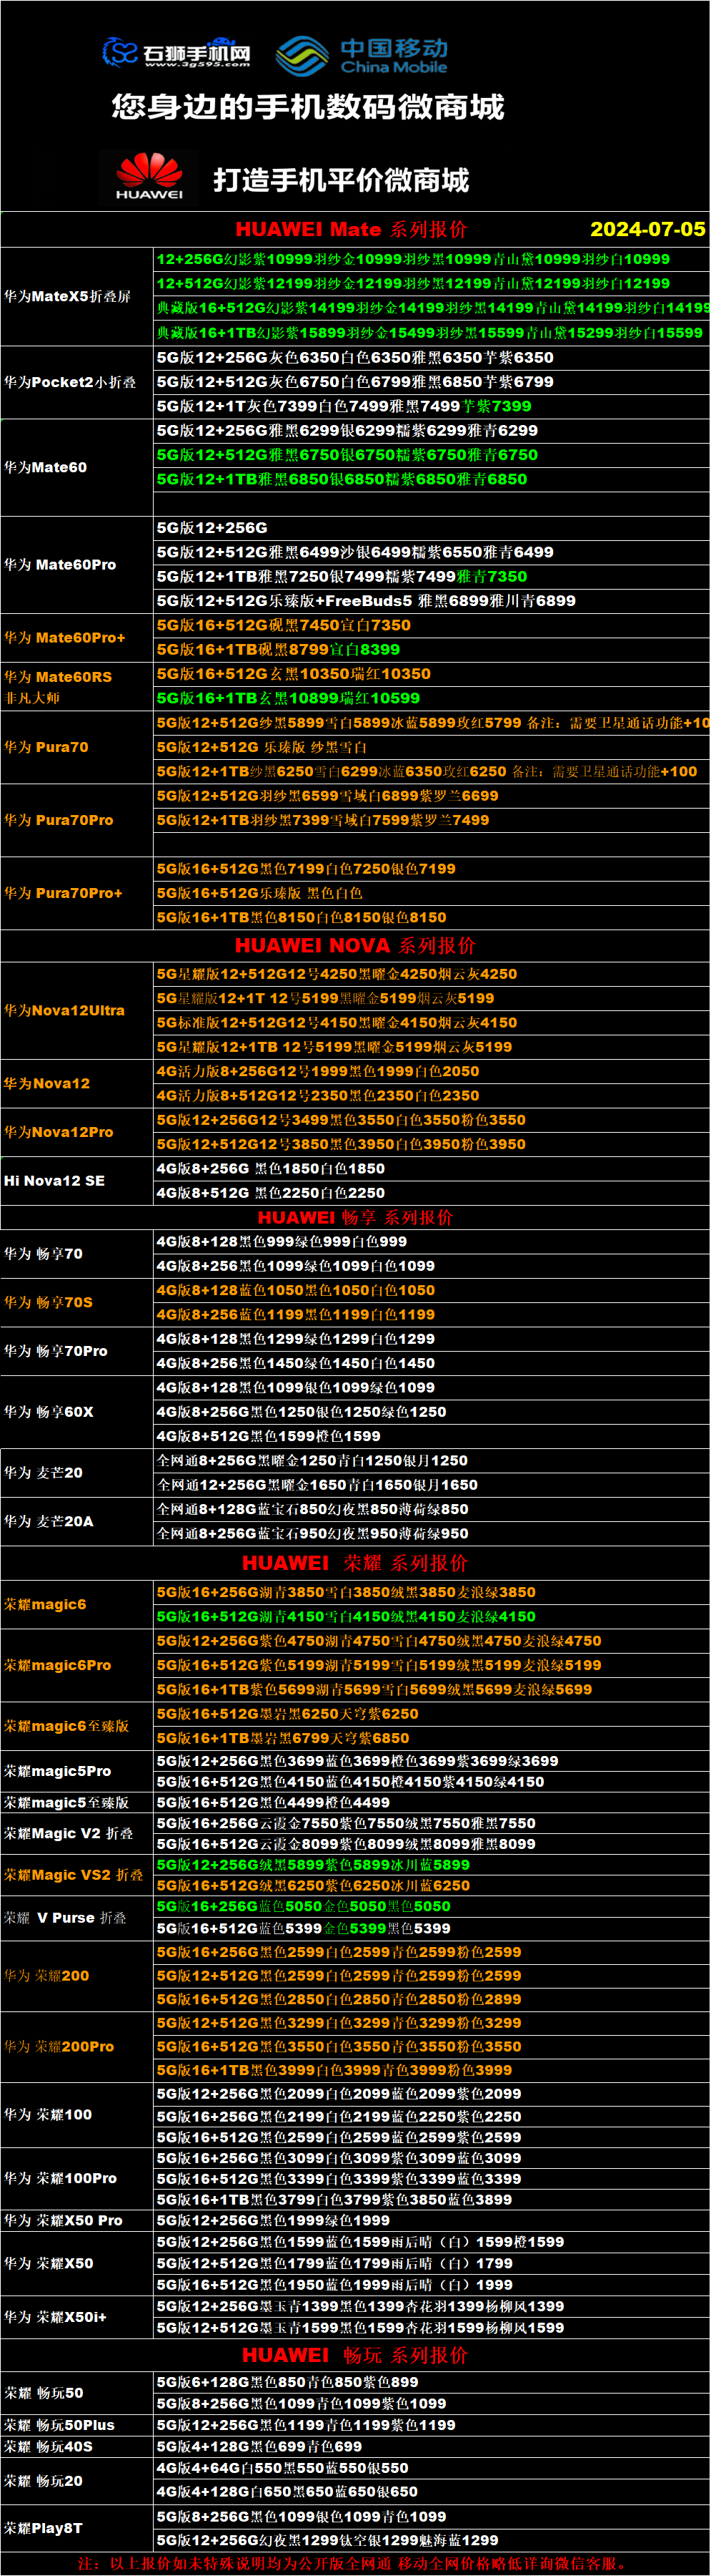Select the HUAWEI 畅玩 系列报价 heading
The height and width of the screenshot is (2576, 711).
(x=354, y=2355)
